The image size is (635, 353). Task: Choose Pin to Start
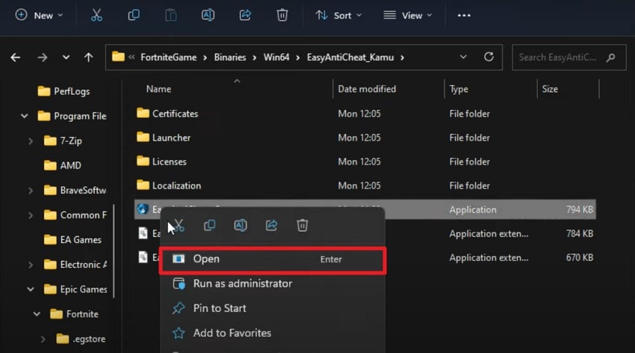point(272,308)
